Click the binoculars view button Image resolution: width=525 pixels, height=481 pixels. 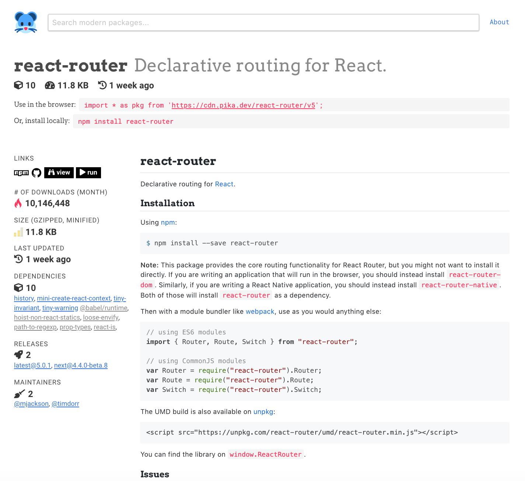(59, 173)
